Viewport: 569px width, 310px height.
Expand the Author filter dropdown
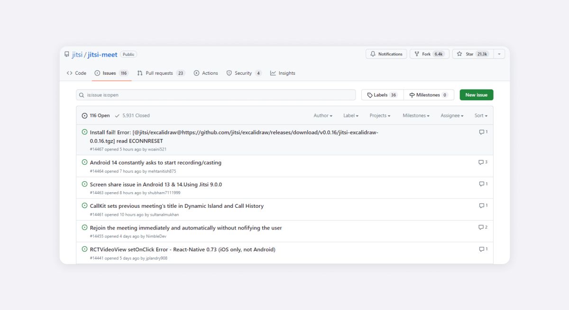[322, 115]
